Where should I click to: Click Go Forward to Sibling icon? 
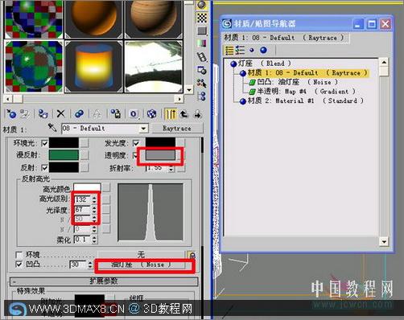[x=198, y=114]
